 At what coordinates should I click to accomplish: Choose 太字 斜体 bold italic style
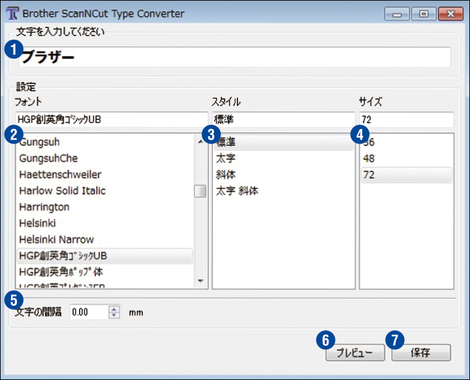click(x=283, y=190)
